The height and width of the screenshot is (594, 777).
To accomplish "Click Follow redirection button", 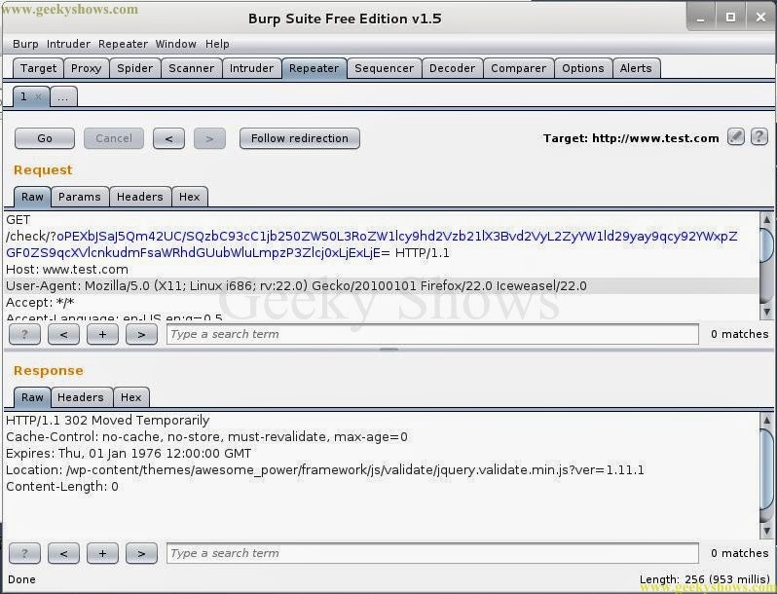I will [299, 138].
